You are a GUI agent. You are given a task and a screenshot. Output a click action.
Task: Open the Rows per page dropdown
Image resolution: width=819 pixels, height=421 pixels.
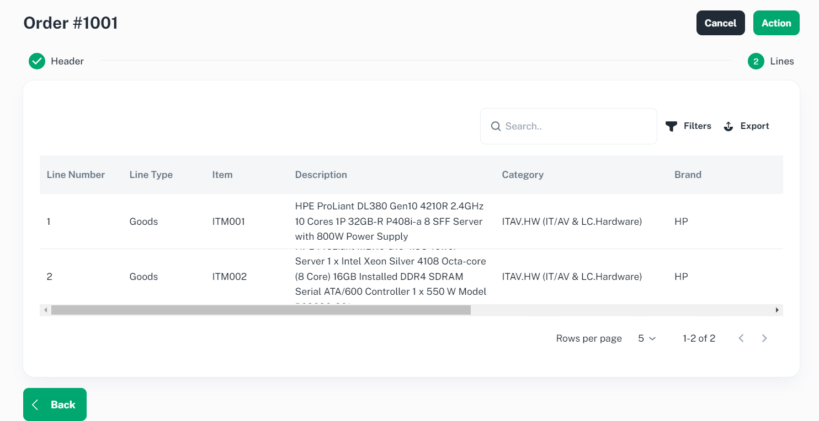[x=647, y=338]
